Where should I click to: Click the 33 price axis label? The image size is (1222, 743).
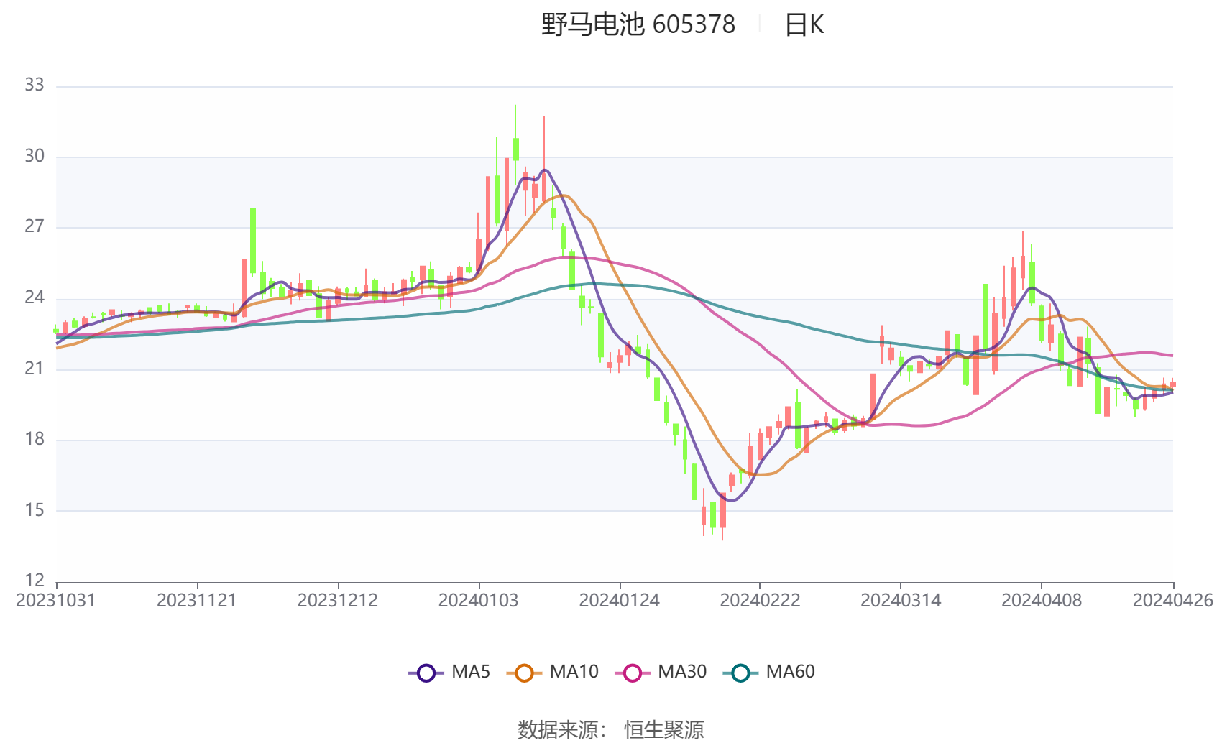tap(35, 86)
